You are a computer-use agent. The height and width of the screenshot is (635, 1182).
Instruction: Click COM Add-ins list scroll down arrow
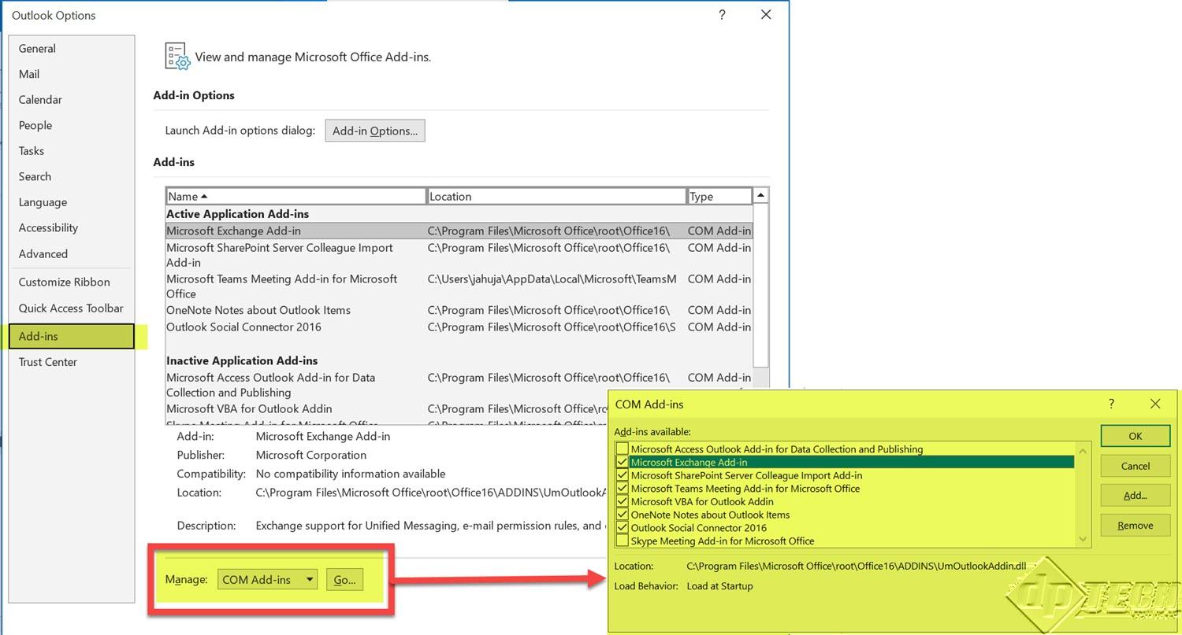coord(1083,540)
